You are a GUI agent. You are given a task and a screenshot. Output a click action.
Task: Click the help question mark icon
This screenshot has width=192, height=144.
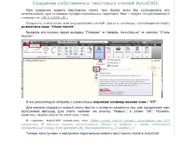(x=138, y=42)
